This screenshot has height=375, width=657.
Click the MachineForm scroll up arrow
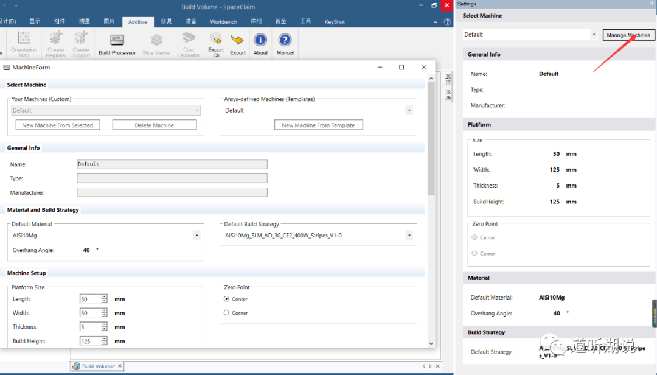click(x=431, y=79)
